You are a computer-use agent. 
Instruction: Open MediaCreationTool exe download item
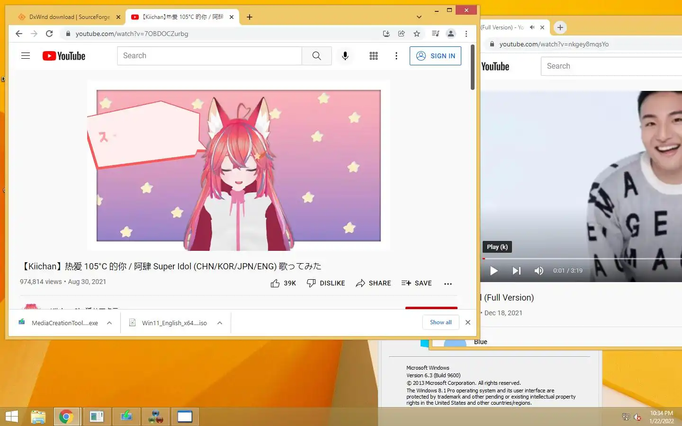coord(59,323)
